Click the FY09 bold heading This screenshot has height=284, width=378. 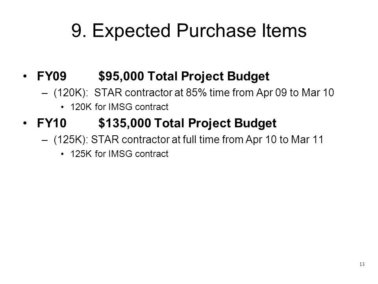[52, 76]
